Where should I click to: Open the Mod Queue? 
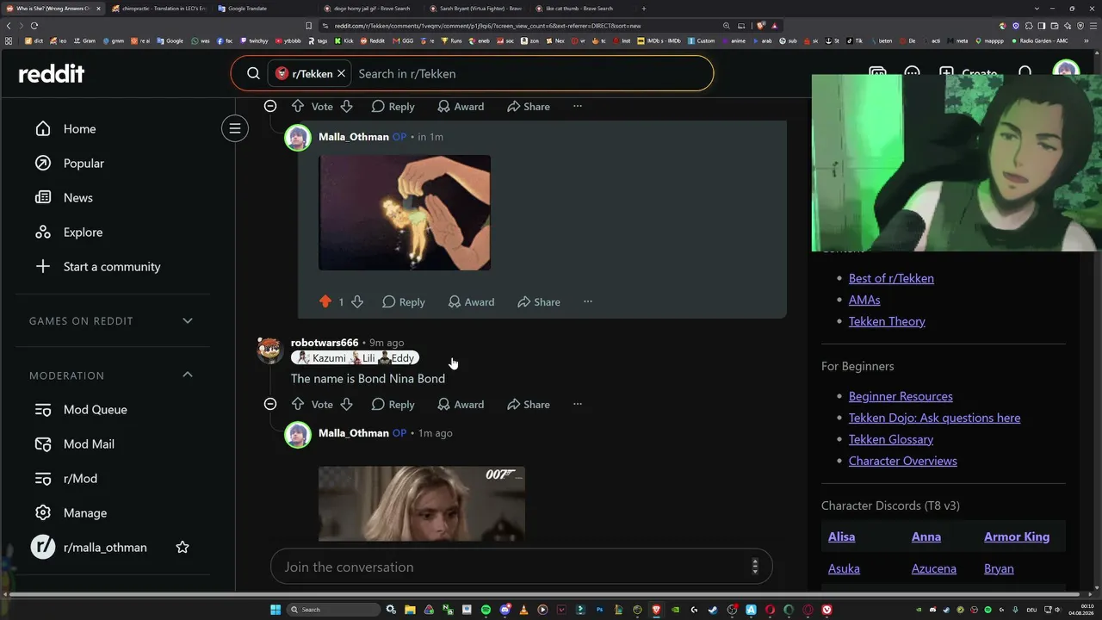coord(95,409)
